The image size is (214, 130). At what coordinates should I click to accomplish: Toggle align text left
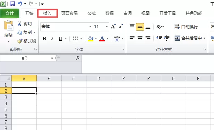[132, 38]
